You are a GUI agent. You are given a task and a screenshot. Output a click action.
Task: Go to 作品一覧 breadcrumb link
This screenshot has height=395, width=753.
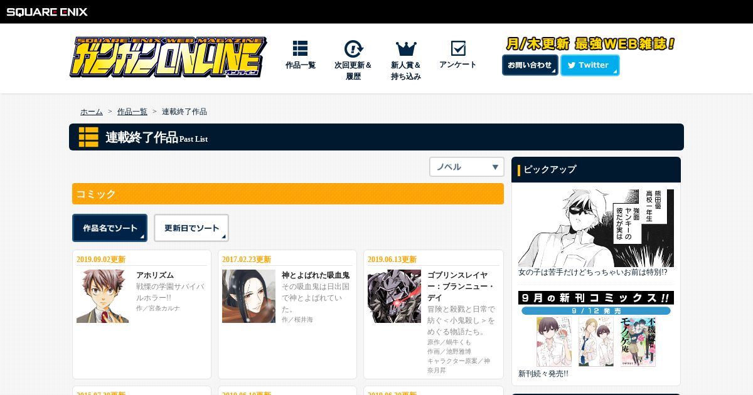132,112
